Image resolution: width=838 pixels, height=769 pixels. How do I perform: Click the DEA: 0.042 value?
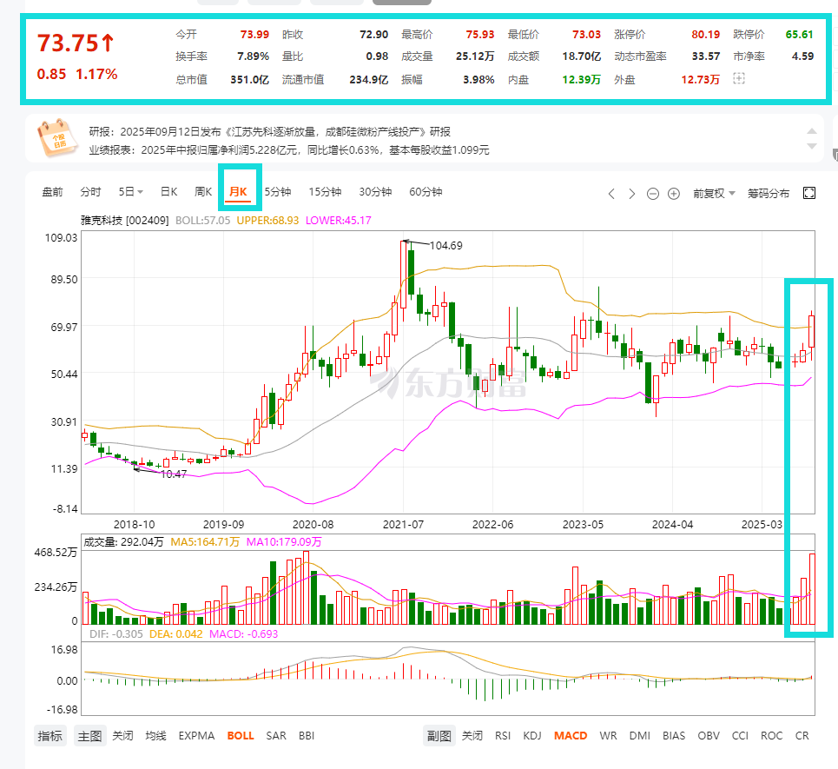(175, 633)
